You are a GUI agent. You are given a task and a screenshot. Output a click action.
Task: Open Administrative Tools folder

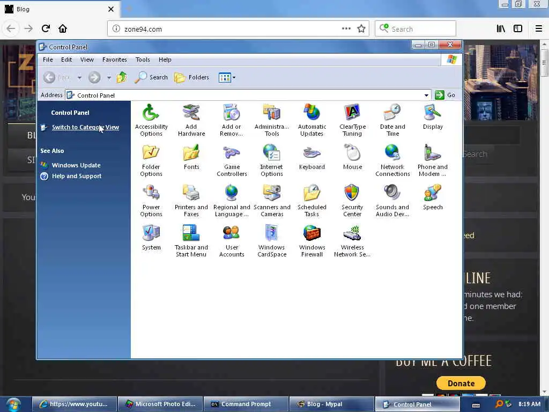pos(272,120)
